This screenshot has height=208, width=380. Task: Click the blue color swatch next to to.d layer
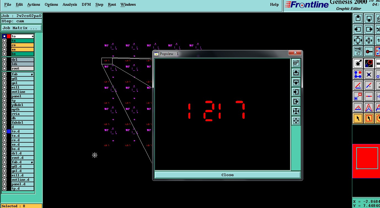9,131
